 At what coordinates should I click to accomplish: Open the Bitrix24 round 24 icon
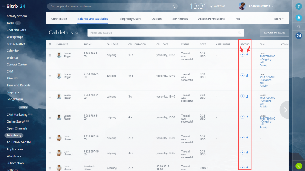[x=299, y=36]
